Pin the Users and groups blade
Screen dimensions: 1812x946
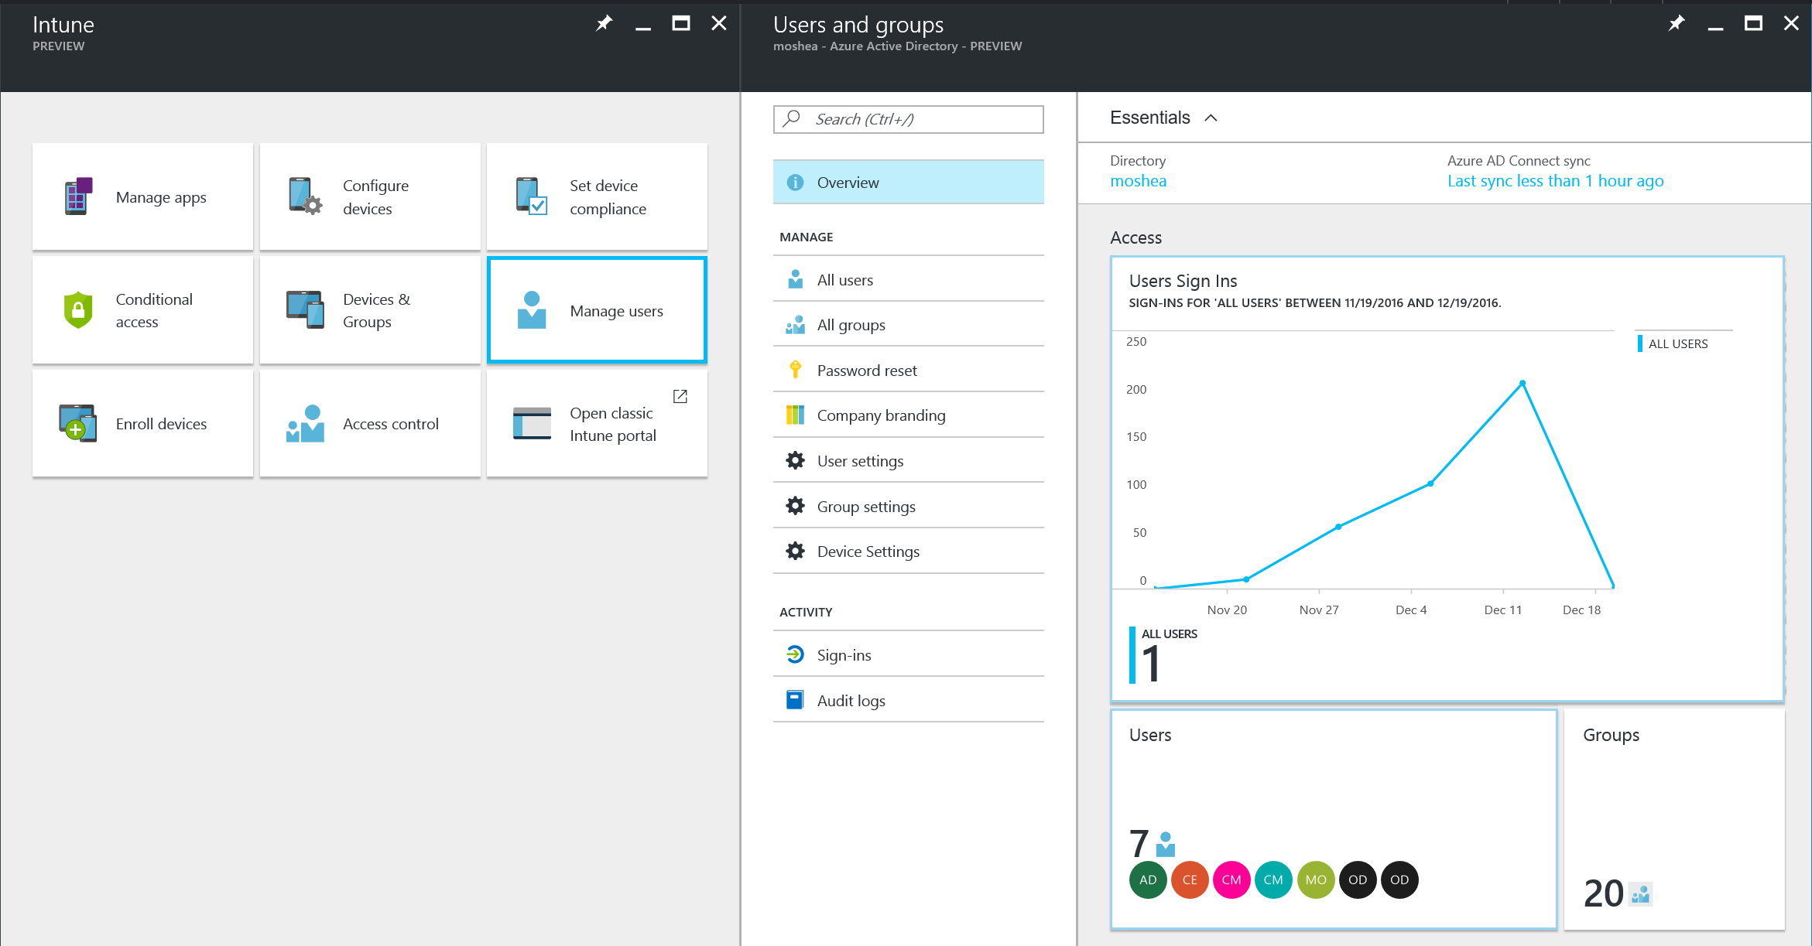(x=1677, y=23)
